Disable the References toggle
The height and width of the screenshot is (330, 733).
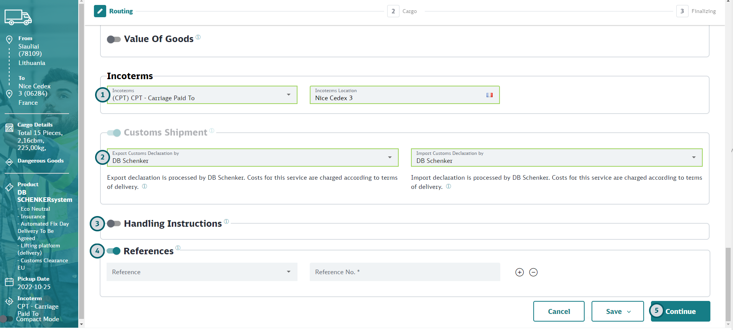click(x=114, y=251)
